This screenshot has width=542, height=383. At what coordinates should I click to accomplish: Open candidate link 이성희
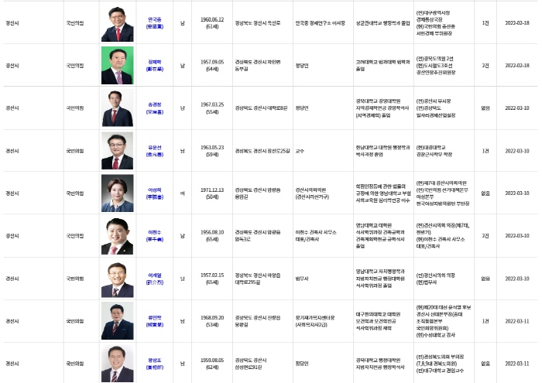155,193
